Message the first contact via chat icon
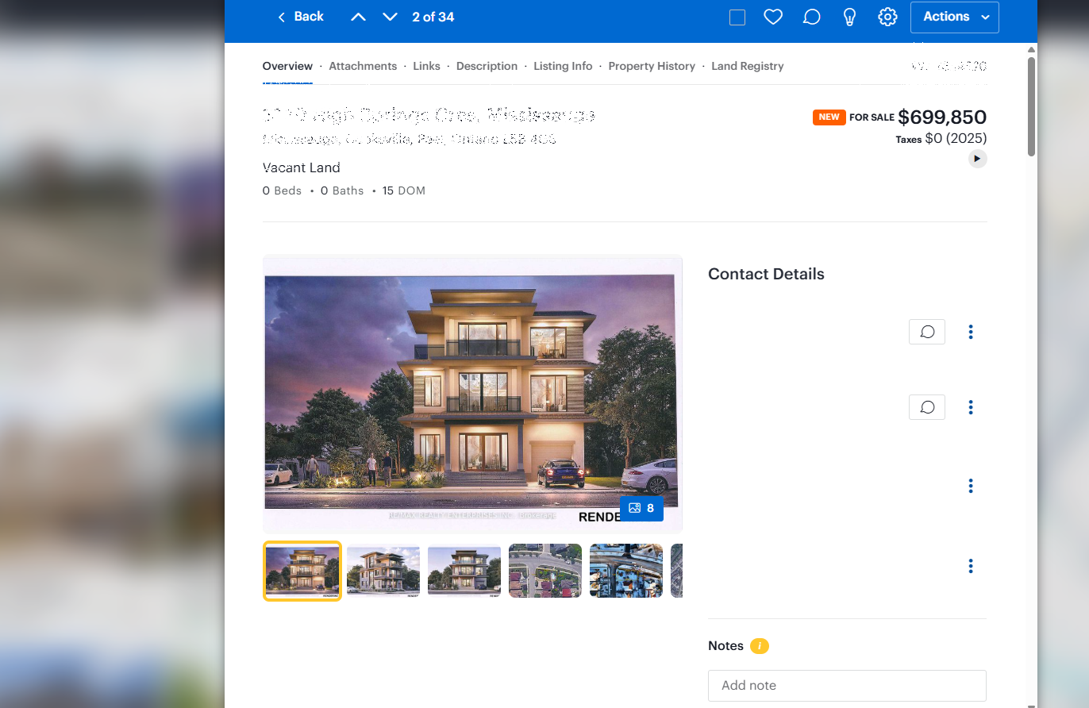 tap(927, 332)
